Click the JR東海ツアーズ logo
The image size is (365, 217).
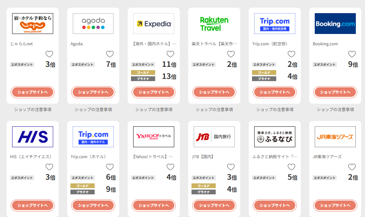pyautogui.click(x=335, y=137)
